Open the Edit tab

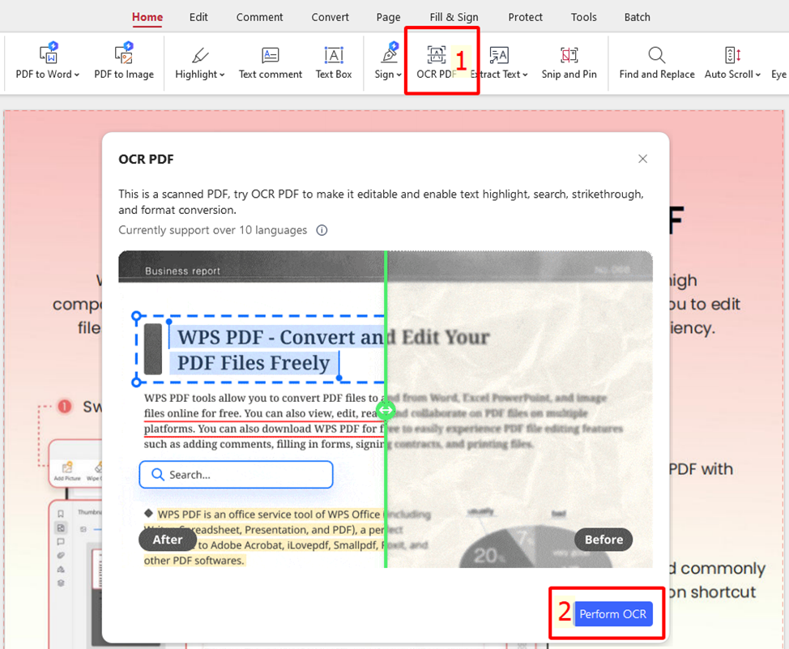(x=198, y=17)
